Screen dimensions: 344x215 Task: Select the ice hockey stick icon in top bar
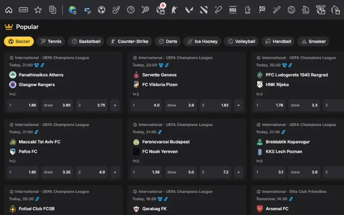click(116, 10)
